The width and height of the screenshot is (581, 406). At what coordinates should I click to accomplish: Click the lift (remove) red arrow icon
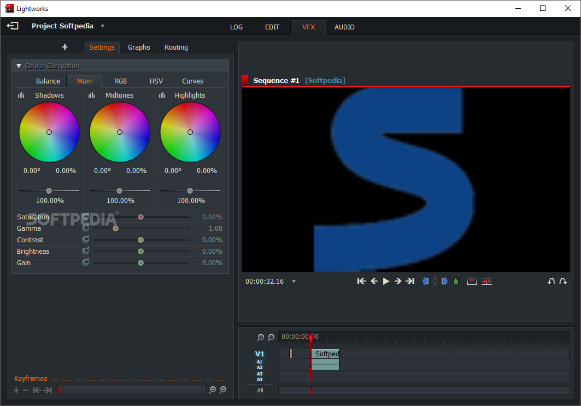472,281
